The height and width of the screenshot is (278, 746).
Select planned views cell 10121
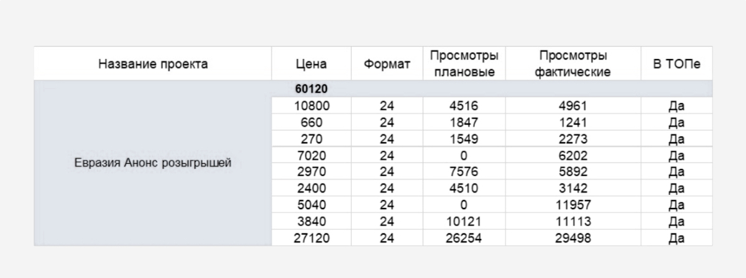[463, 222]
